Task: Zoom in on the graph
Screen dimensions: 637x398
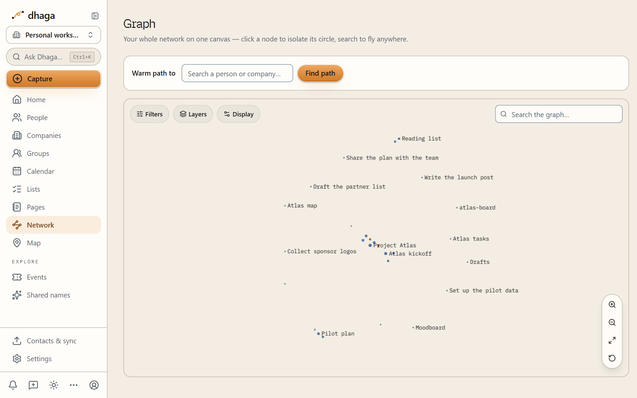Action: 612,304
